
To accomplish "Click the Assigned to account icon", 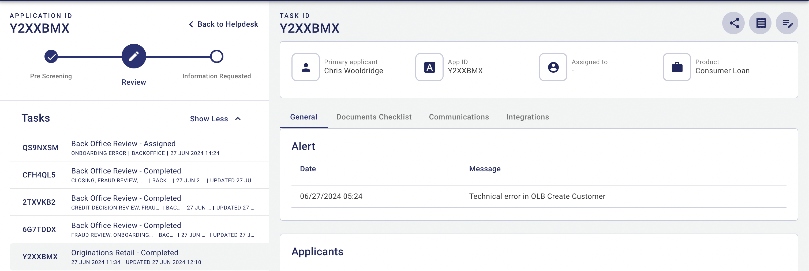I will [x=553, y=67].
